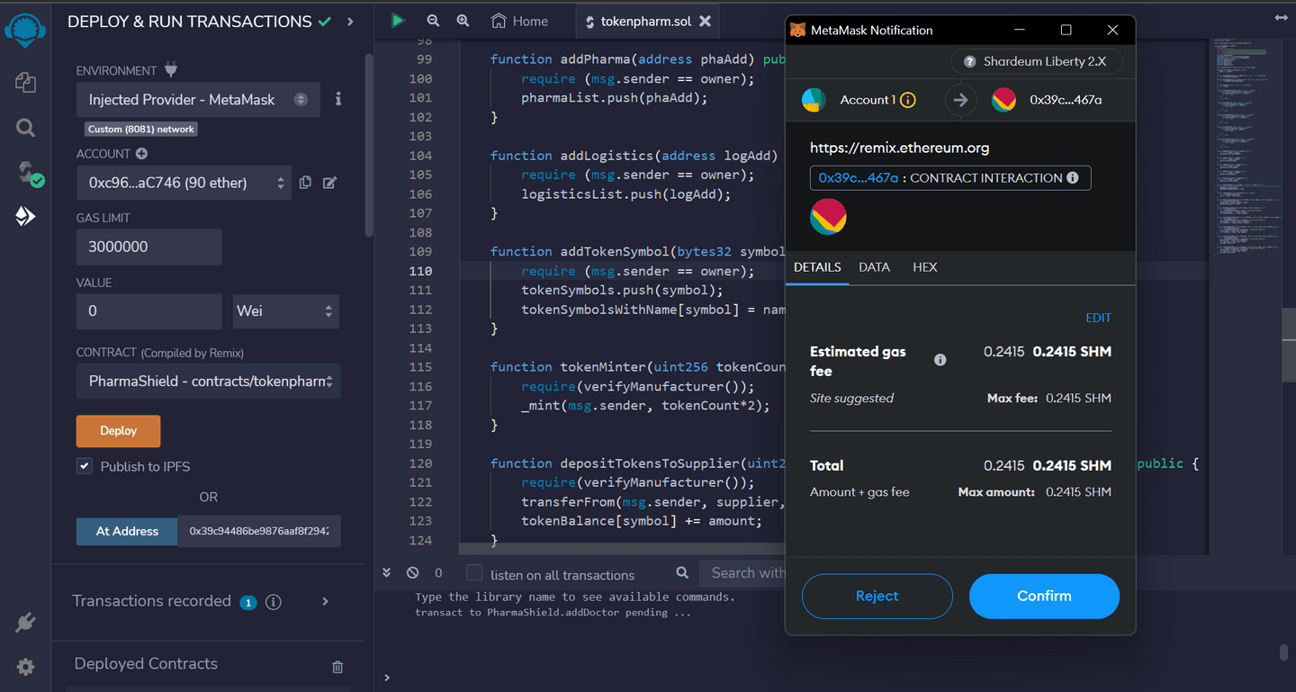Reject the MetaMask transaction

pyautogui.click(x=877, y=596)
